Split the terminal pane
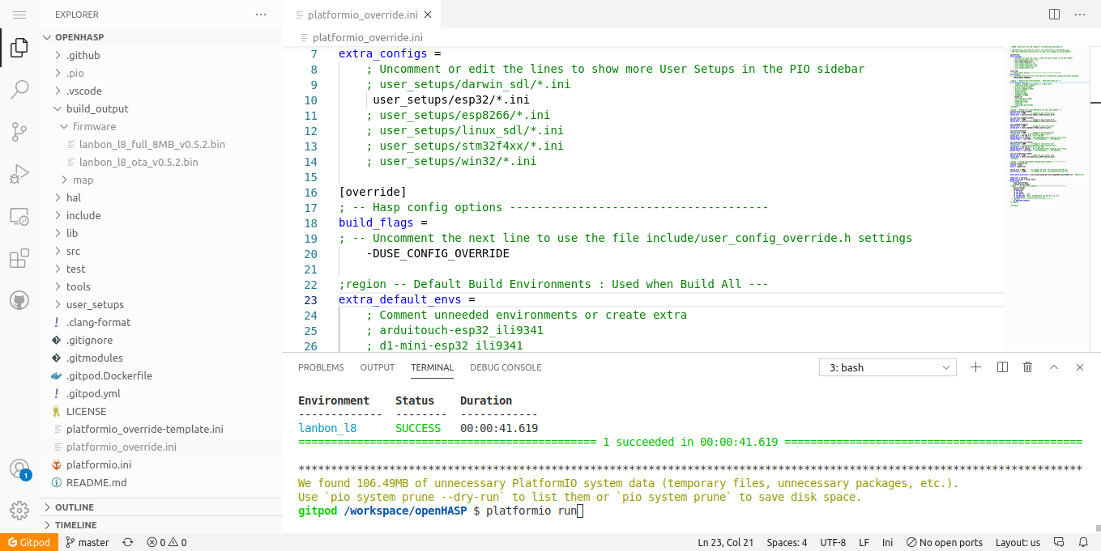The height and width of the screenshot is (551, 1101). 1002,367
